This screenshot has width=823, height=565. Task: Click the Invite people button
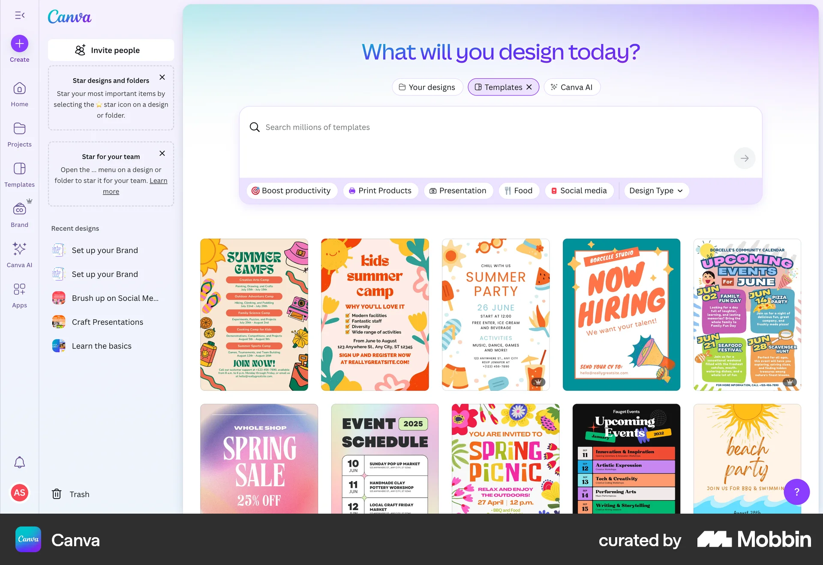coord(111,50)
